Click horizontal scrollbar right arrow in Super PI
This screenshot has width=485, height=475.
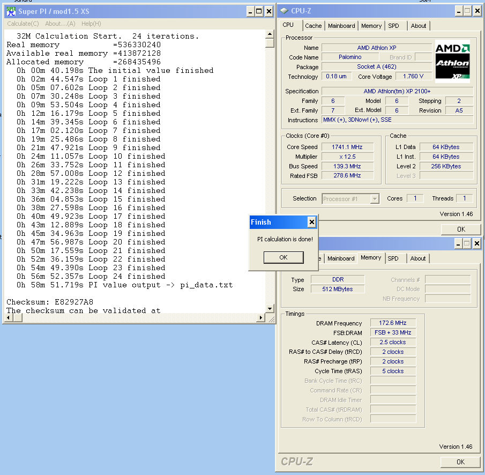[261, 317]
